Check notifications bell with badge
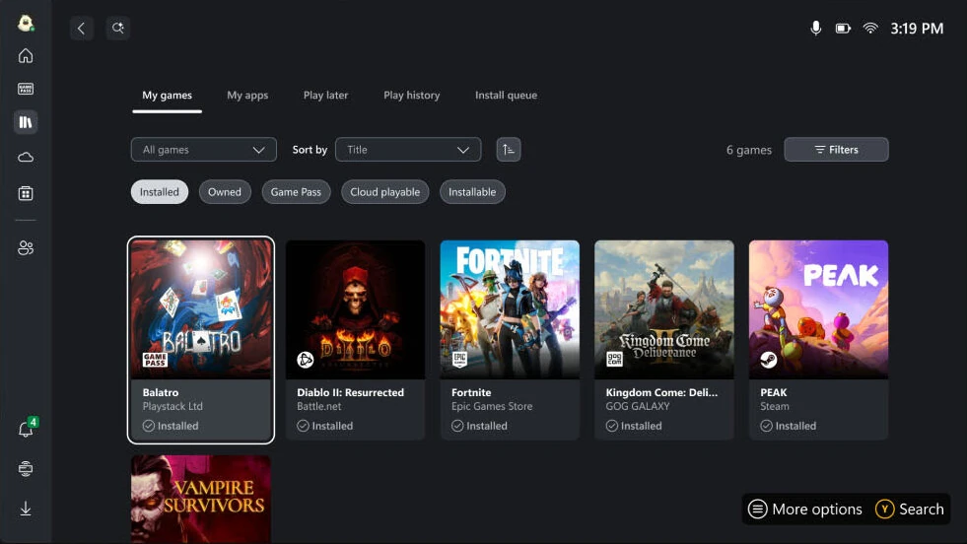Viewport: 967px width, 544px height. pyautogui.click(x=26, y=430)
